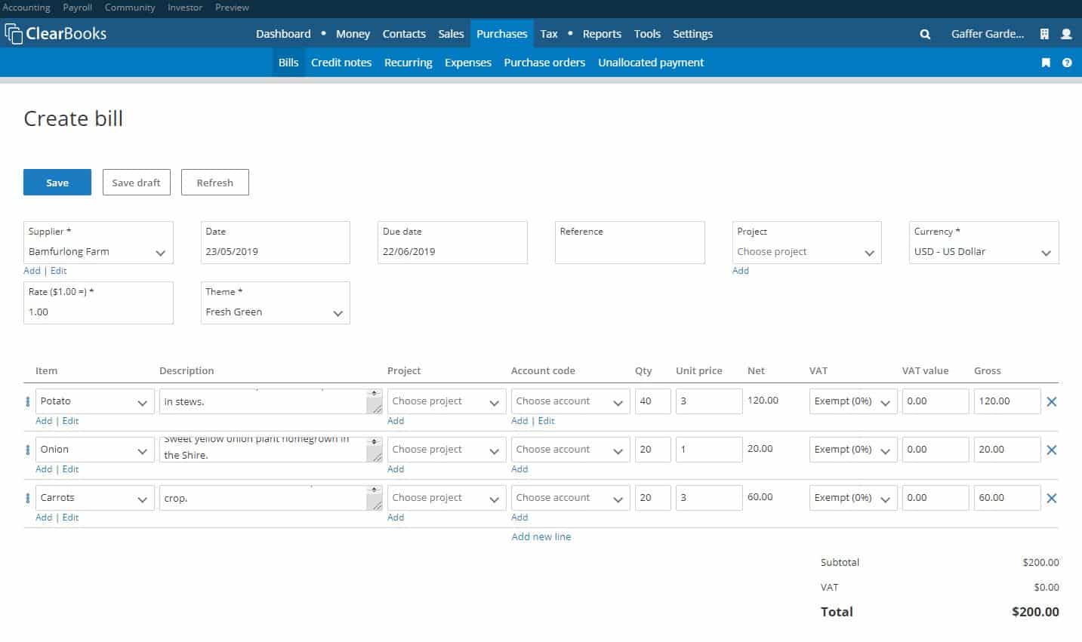
Task: Click the Carrots gross field
Action: [1007, 498]
